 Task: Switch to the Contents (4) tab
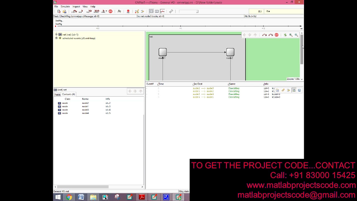[68, 94]
